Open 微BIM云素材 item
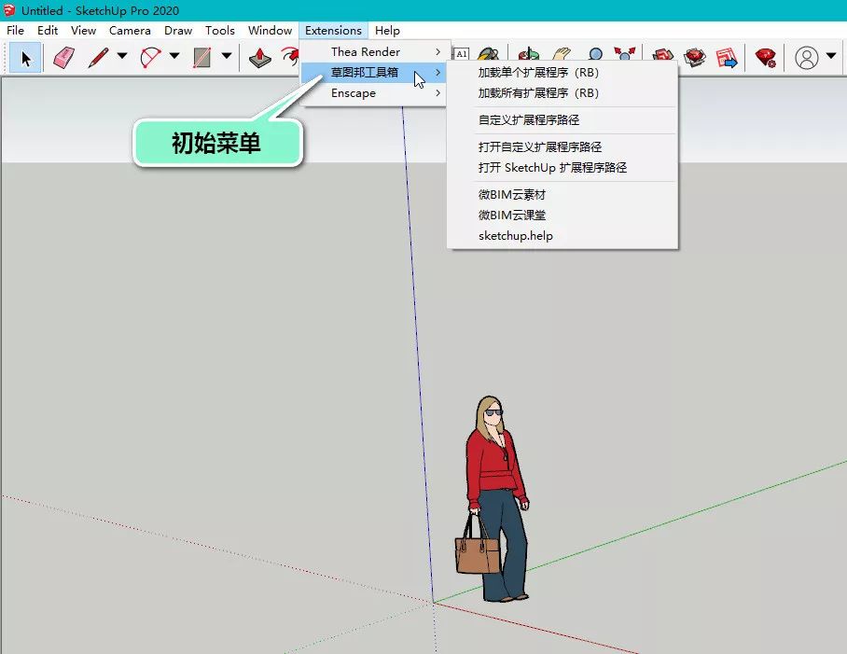847x654 pixels. pos(562,194)
